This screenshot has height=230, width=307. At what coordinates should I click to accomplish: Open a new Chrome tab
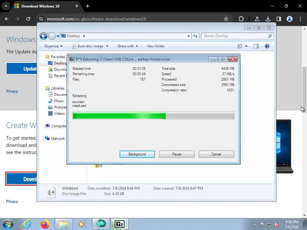(x=88, y=6)
